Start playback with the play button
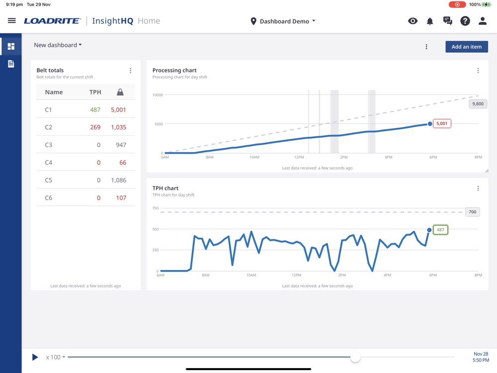Viewport: 497px width, 373px height. coord(35,357)
